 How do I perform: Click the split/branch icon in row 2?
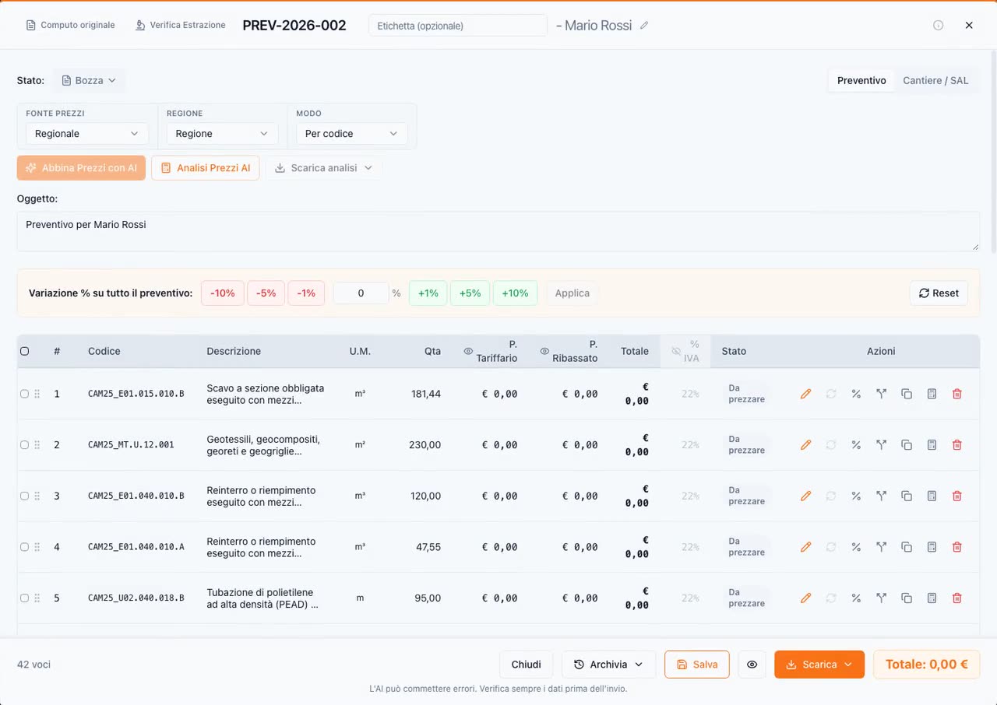(881, 445)
